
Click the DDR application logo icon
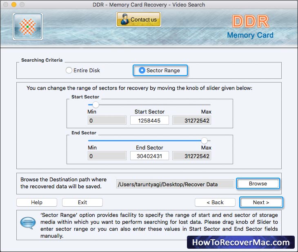[27, 27]
